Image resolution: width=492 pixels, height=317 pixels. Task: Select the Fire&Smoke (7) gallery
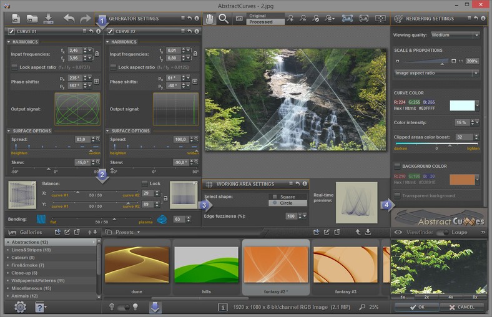51,265
